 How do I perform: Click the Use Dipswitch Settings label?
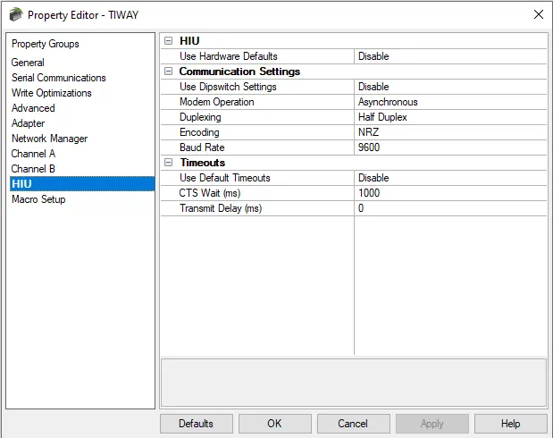pos(228,87)
